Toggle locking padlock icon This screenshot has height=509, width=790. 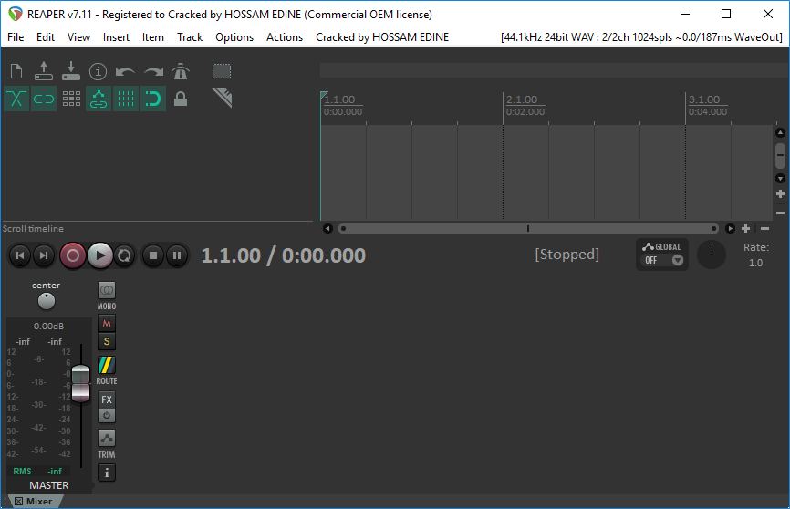tap(181, 99)
